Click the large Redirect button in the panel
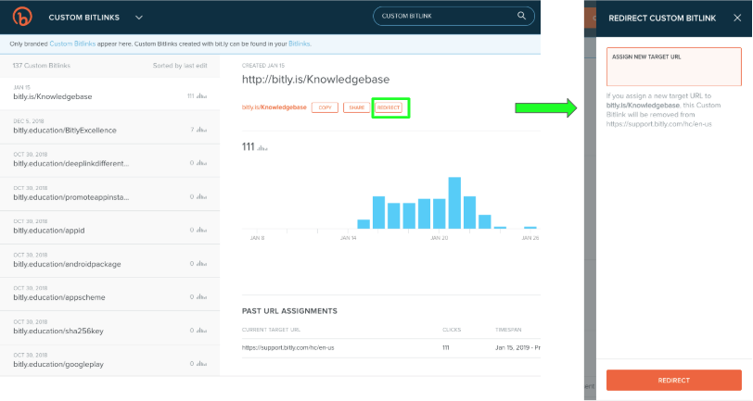Screen dimensions: 753x401 [674, 380]
